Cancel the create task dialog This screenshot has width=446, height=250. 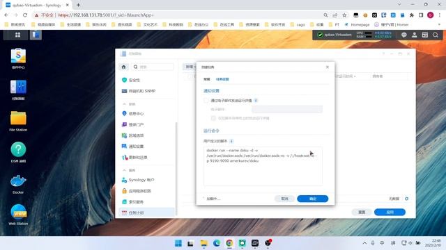pos(284,199)
